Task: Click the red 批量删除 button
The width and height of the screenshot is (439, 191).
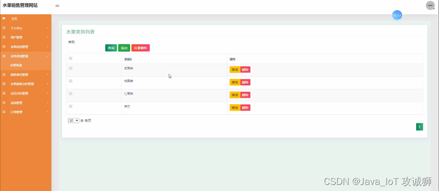Action: click(x=141, y=48)
